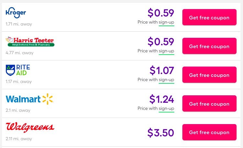Click the Harris Teeter logo
Image resolution: width=243 pixels, height=148 pixels.
[x=30, y=41]
